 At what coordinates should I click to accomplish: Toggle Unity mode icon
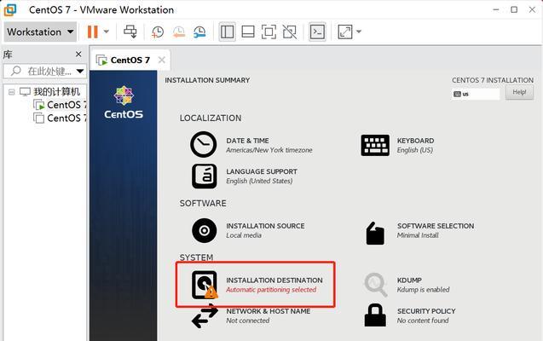(290, 32)
